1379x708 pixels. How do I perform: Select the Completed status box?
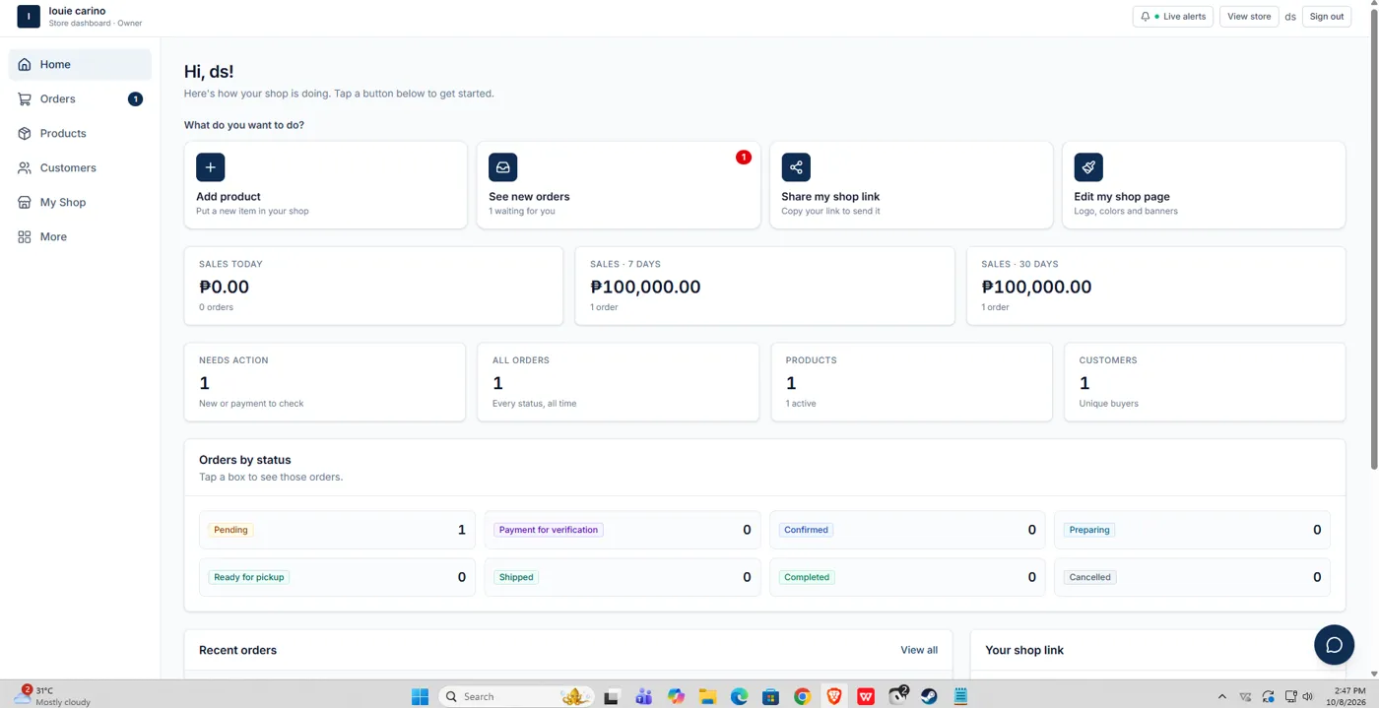pos(907,577)
